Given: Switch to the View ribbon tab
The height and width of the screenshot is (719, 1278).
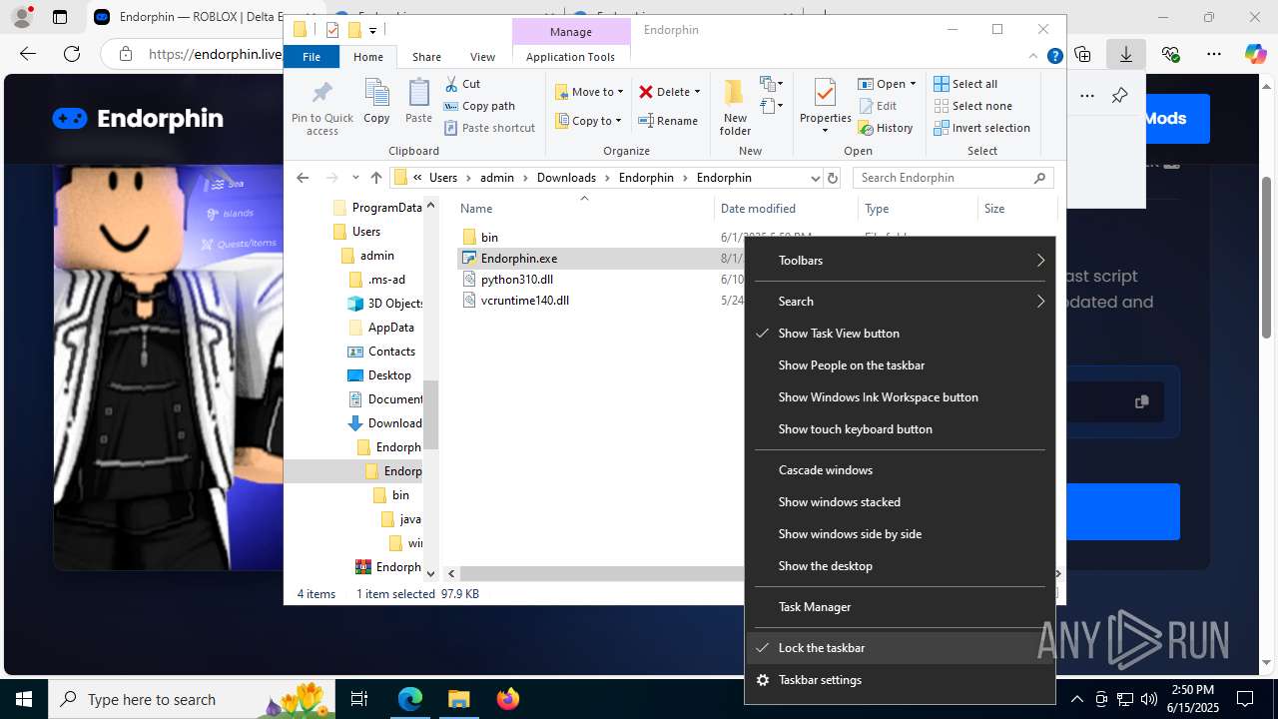Looking at the screenshot, I should pyautogui.click(x=482, y=57).
